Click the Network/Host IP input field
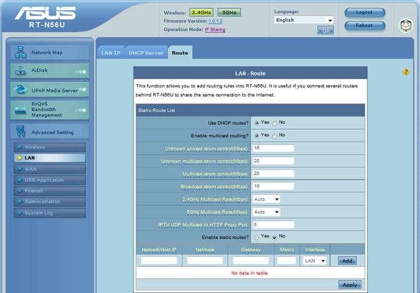420x293 pixels. [159, 261]
